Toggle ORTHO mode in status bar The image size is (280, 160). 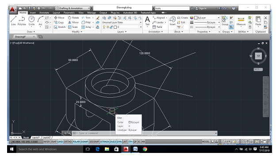[68, 141]
